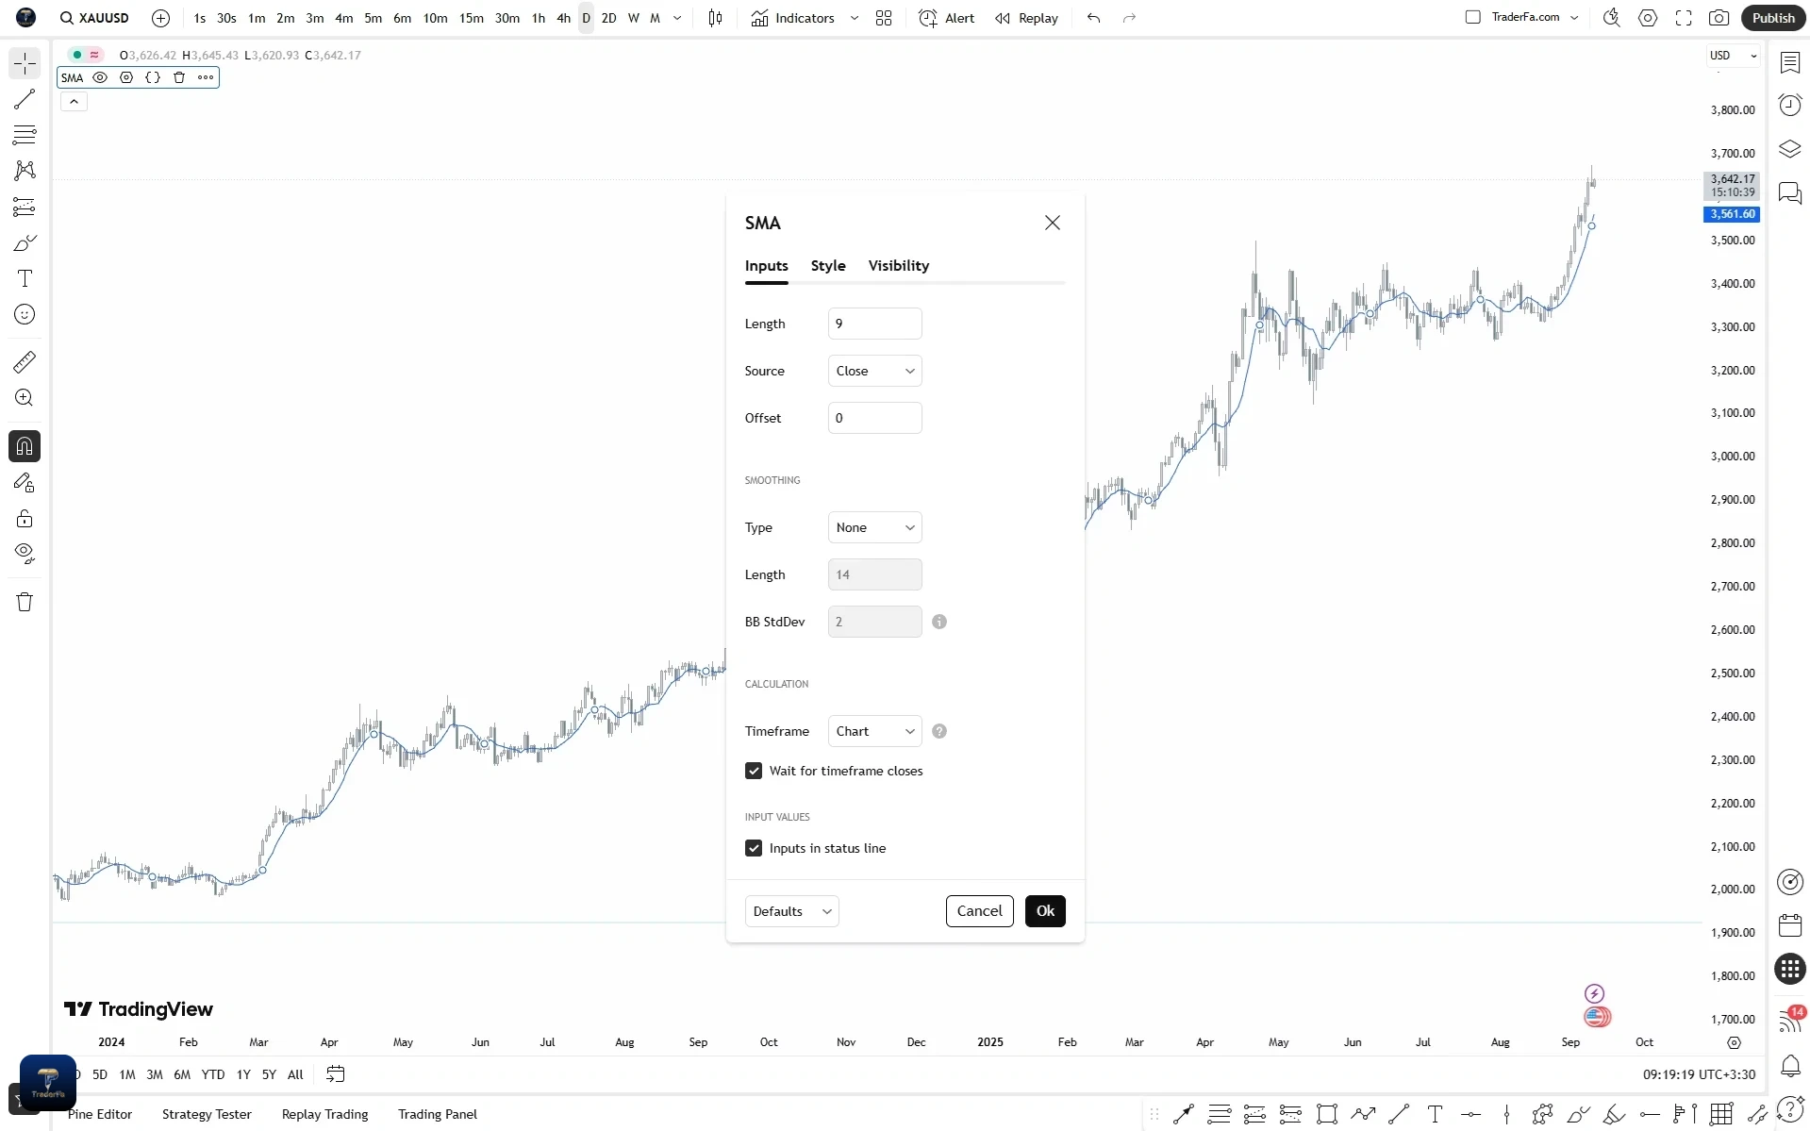Hide SMA indicator using eye icon
The height and width of the screenshot is (1131, 1810).
pos(100,77)
